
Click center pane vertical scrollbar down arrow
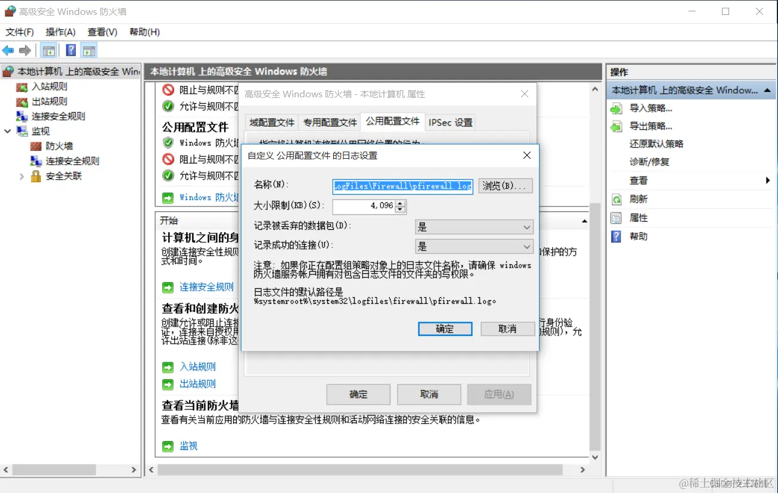click(594, 457)
